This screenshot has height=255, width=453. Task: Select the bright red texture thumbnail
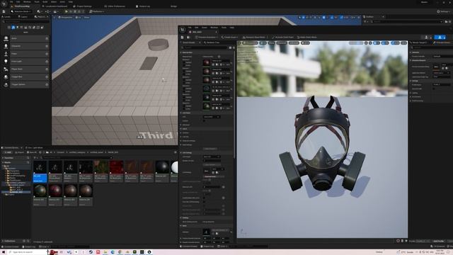click(116, 167)
